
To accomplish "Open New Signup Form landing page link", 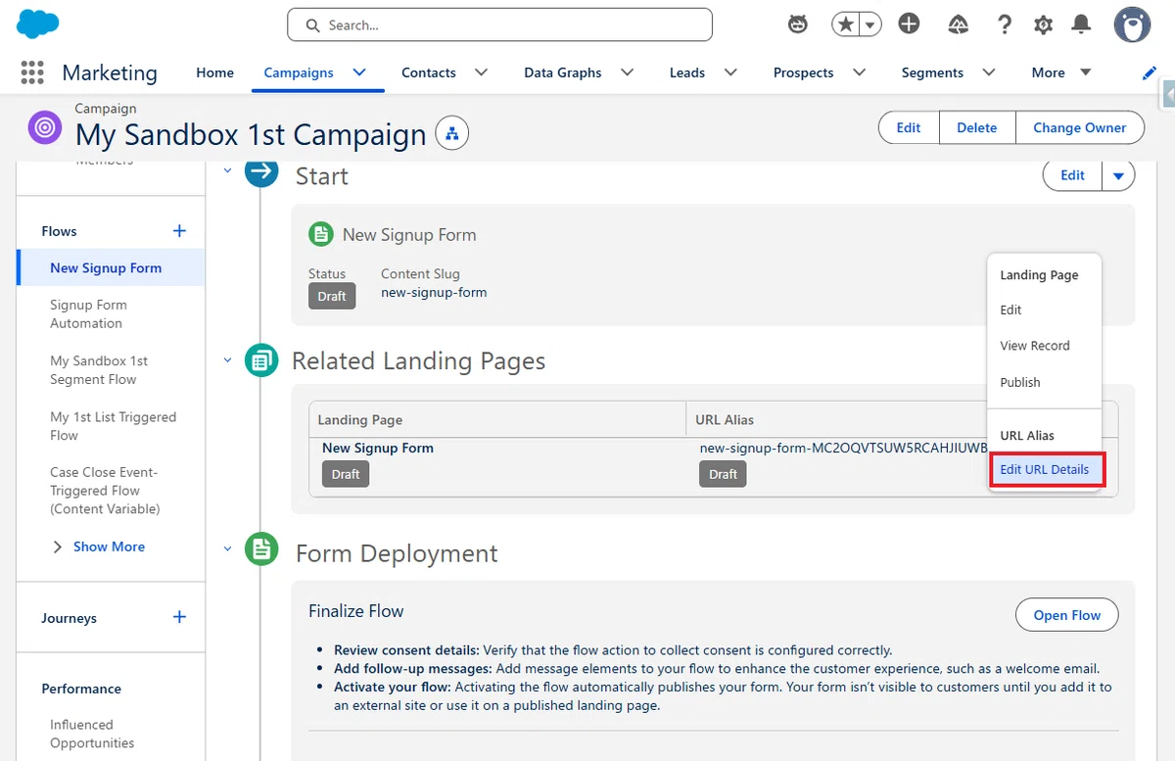I will (x=377, y=448).
